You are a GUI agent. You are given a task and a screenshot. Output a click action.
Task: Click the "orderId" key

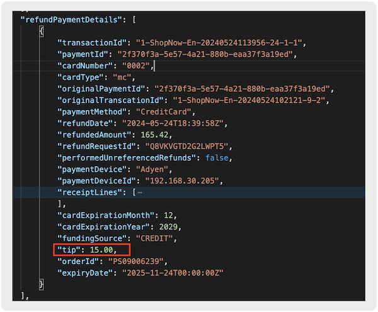point(78,262)
